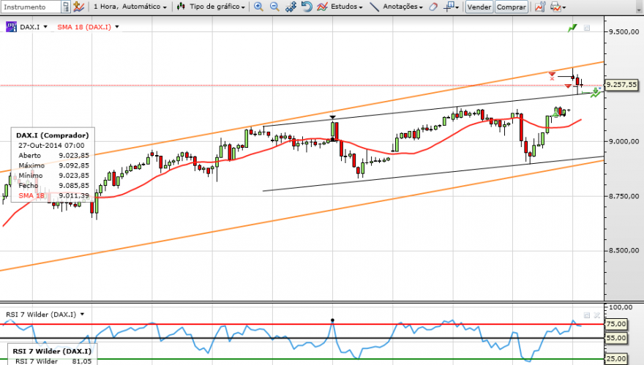Click the CFD instrument info icon beside DAX.I
The image size is (644, 365).
[11, 26]
